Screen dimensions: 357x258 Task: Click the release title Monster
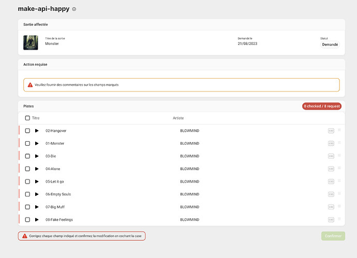[52, 43]
